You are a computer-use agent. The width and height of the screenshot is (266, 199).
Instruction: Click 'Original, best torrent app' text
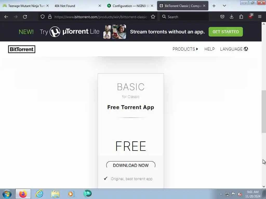(132, 179)
